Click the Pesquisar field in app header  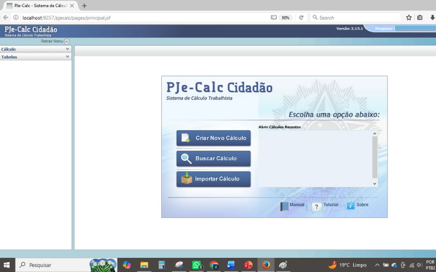415,28
